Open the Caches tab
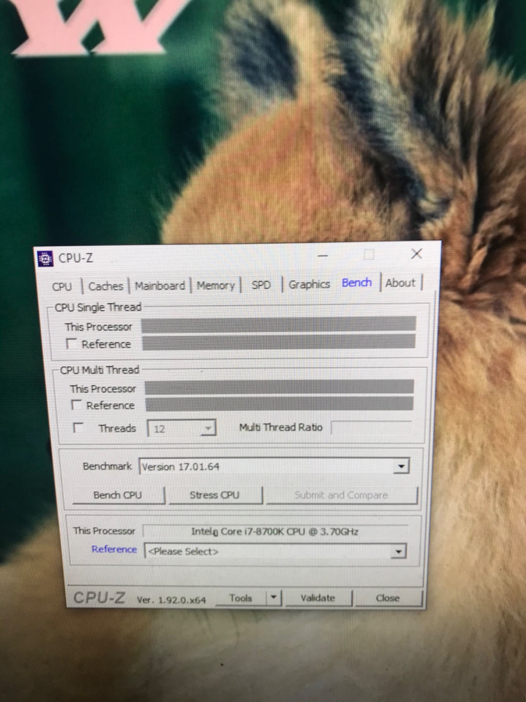 [106, 286]
